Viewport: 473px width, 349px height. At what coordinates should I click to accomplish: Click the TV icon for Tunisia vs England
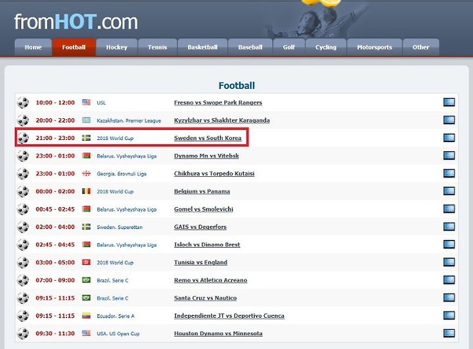point(449,262)
